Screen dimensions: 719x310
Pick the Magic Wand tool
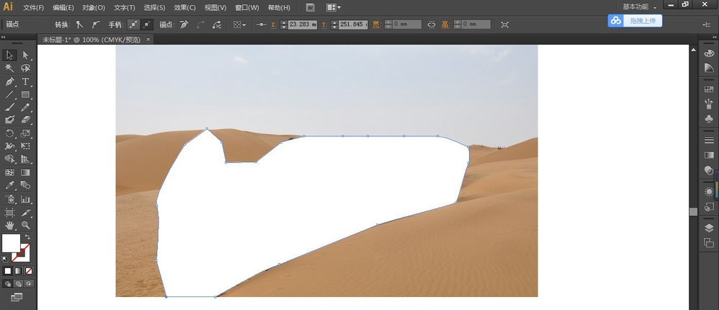(x=10, y=68)
